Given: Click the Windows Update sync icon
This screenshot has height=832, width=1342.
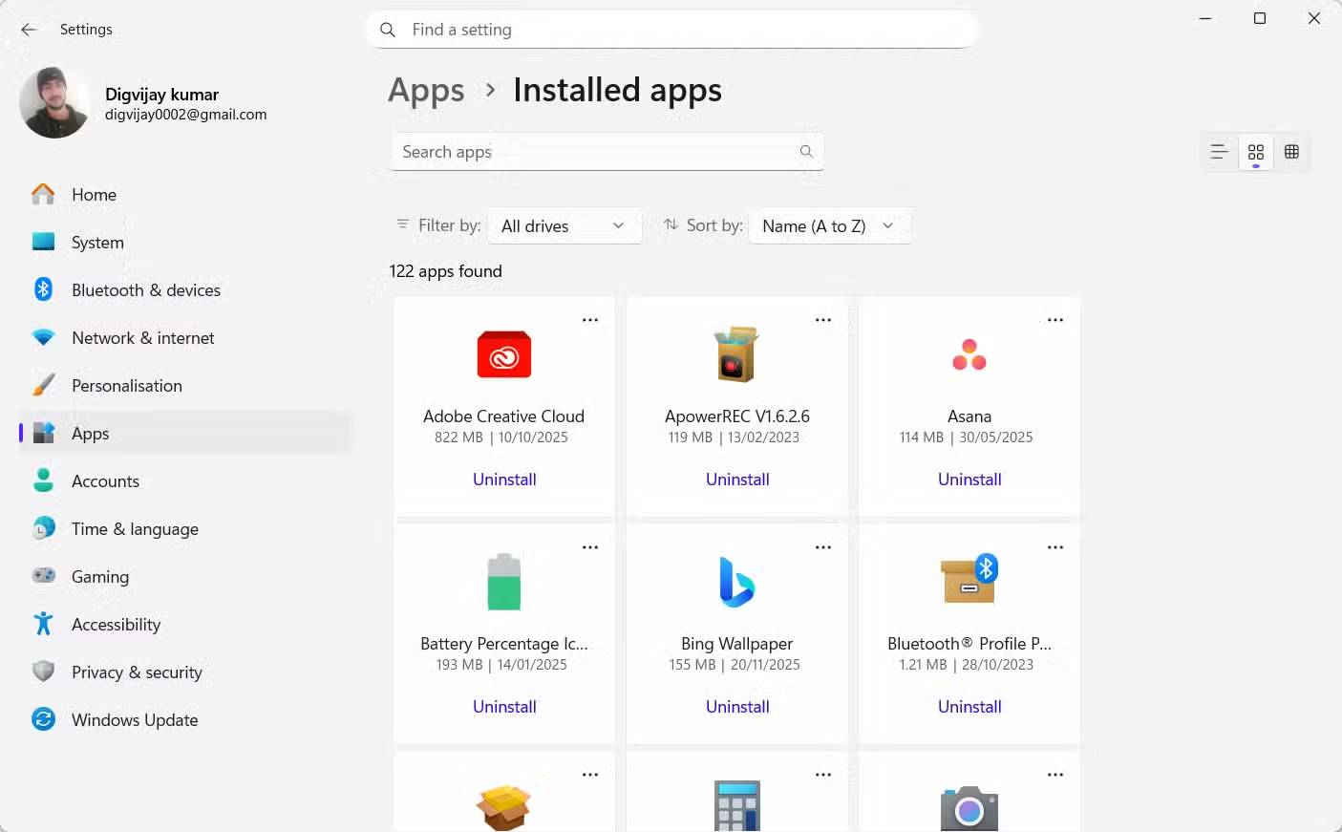Looking at the screenshot, I should click(x=43, y=719).
